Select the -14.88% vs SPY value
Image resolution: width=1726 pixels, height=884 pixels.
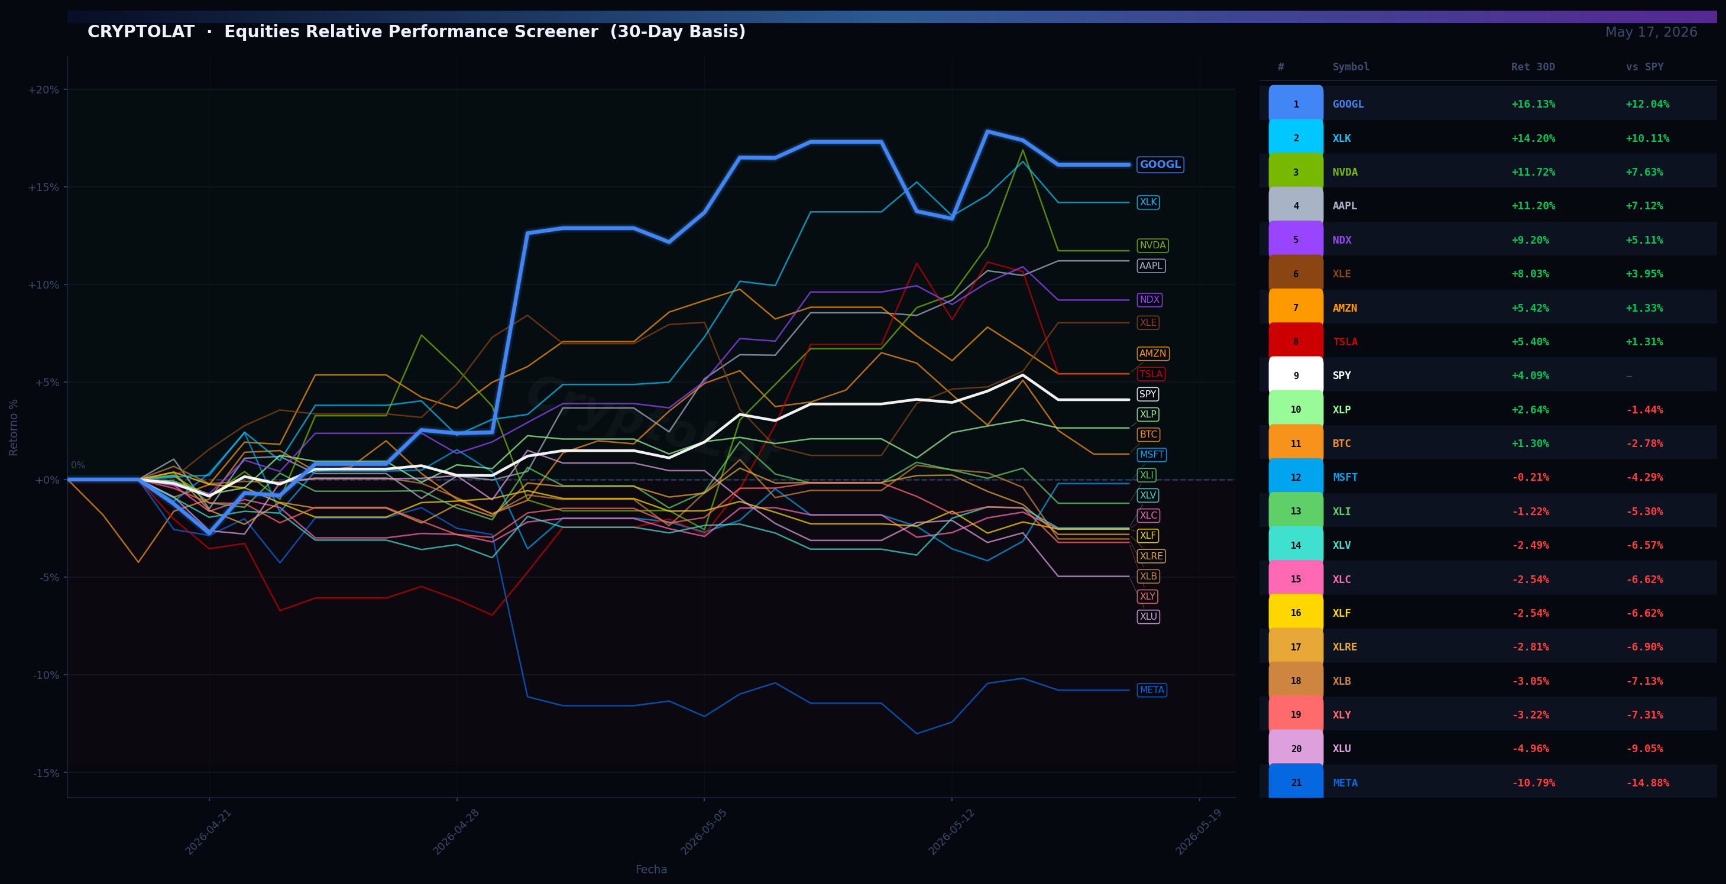1647,782
